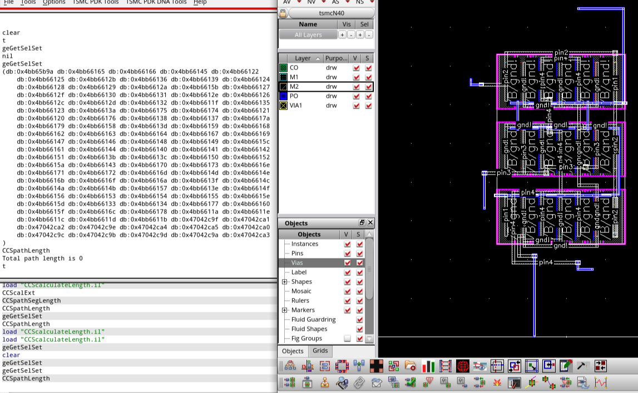Toggle visibility checkbox for PO layer
The height and width of the screenshot is (393, 638).
pos(356,96)
